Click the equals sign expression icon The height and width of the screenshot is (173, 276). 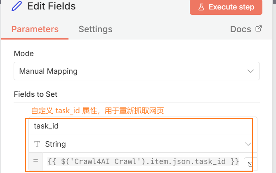click(x=35, y=161)
